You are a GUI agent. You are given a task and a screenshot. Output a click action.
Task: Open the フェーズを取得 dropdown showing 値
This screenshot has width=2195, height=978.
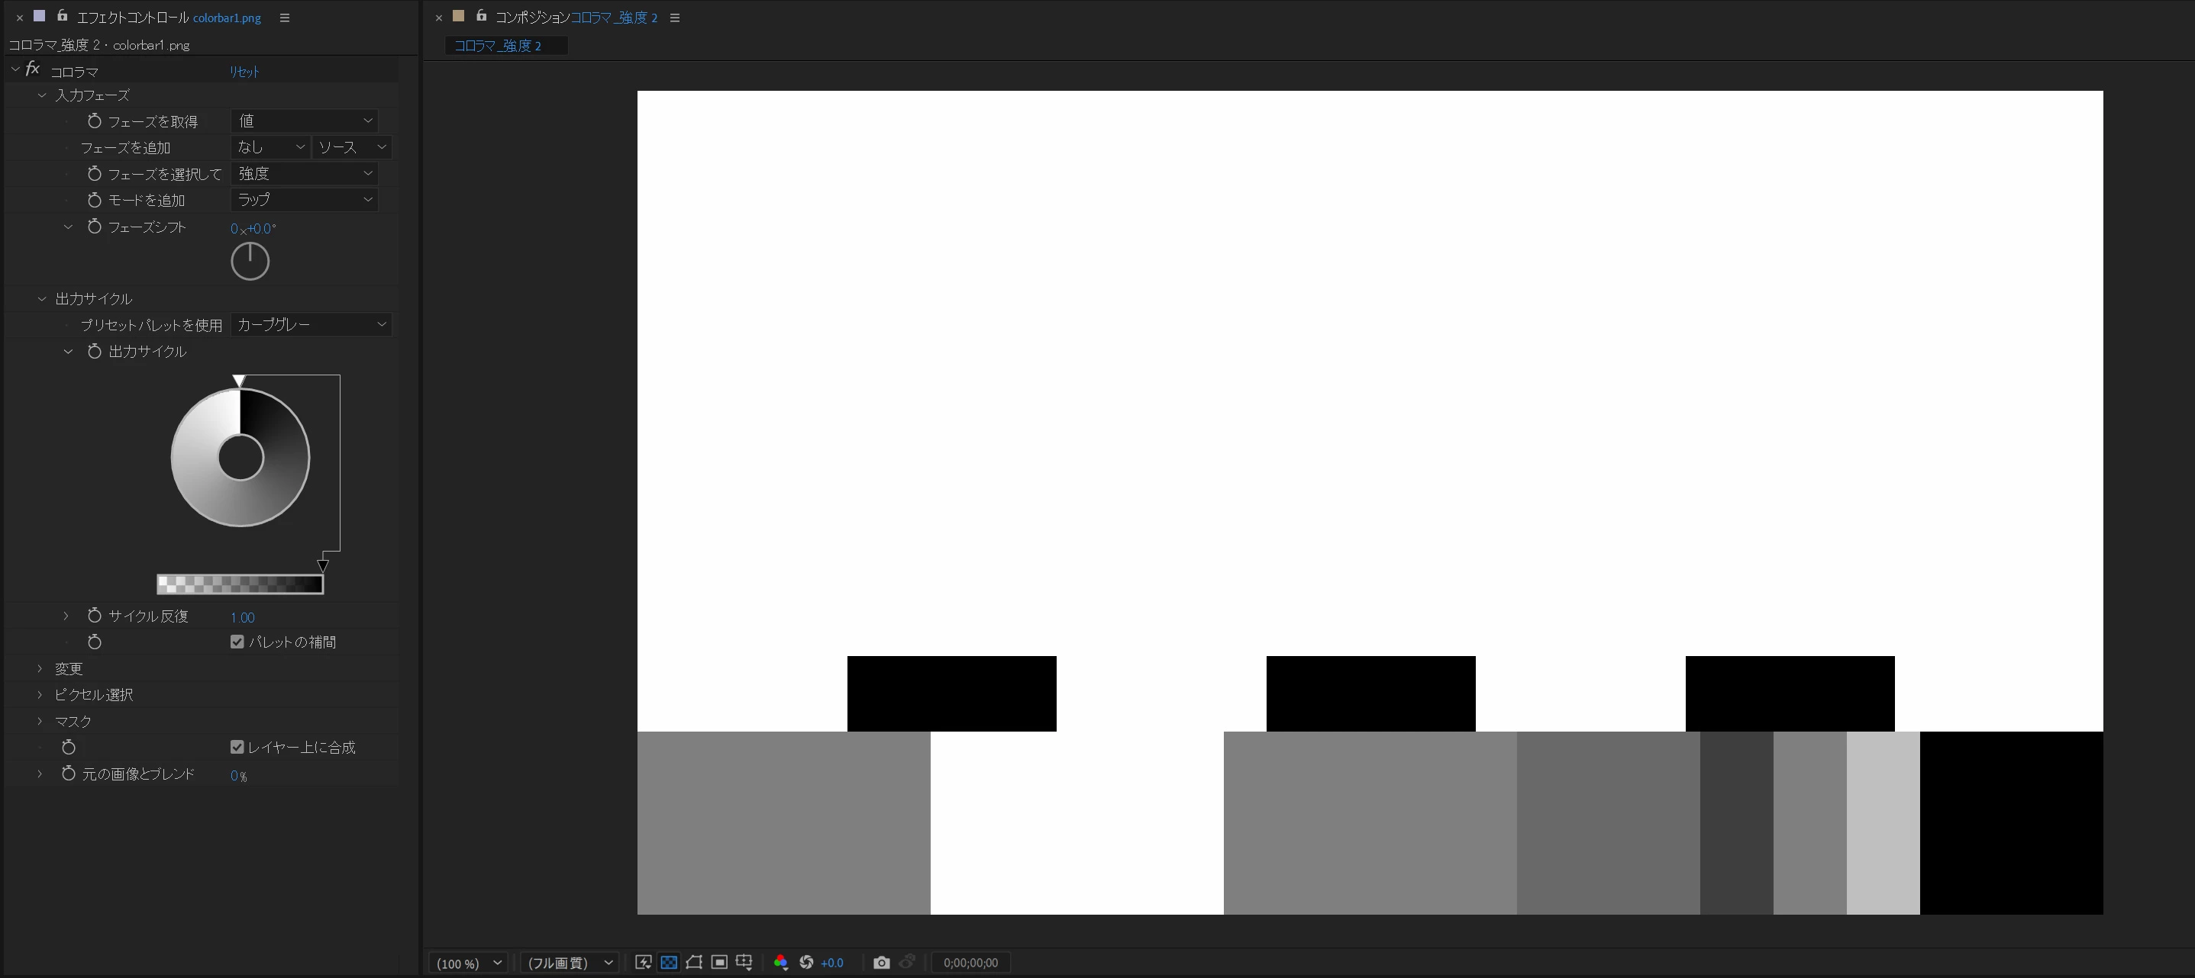(304, 121)
